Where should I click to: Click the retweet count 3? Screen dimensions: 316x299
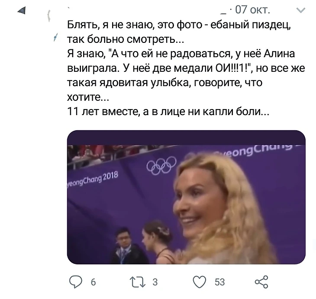click(155, 282)
